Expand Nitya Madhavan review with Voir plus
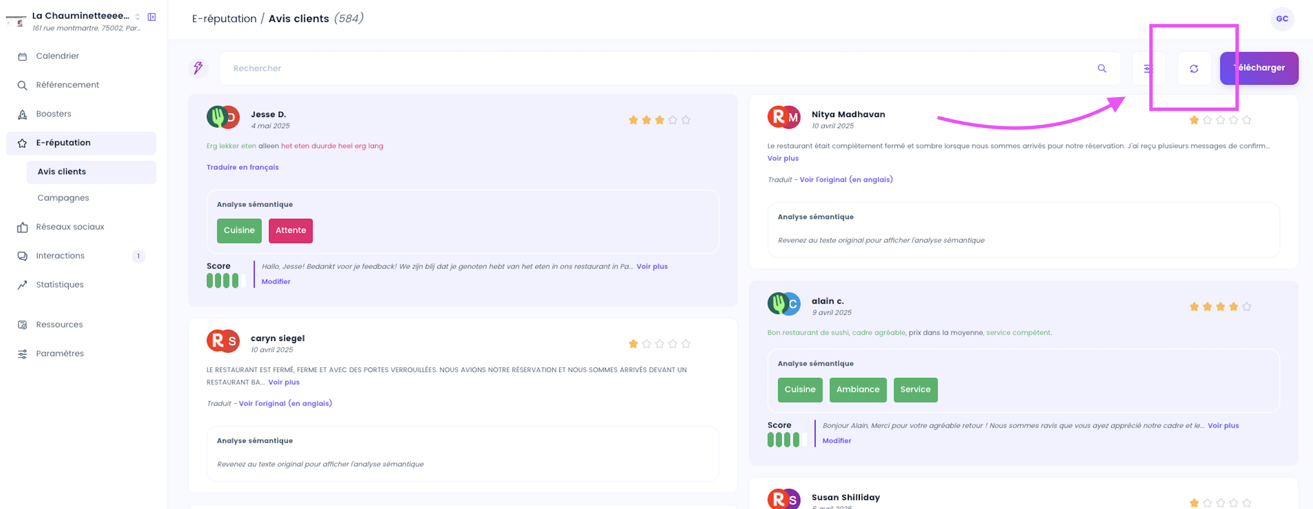Image resolution: width=1313 pixels, height=509 pixels. pyautogui.click(x=783, y=158)
